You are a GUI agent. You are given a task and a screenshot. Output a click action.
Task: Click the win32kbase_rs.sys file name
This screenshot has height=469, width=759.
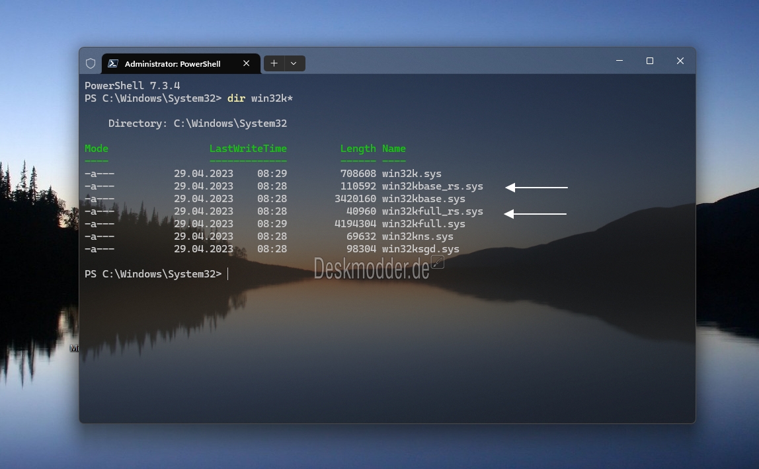[432, 186]
